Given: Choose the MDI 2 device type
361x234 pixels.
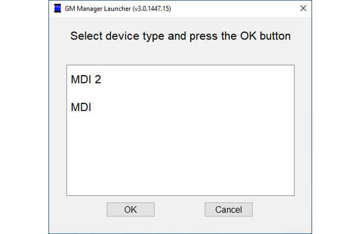Looking at the screenshot, I should click(x=86, y=79).
